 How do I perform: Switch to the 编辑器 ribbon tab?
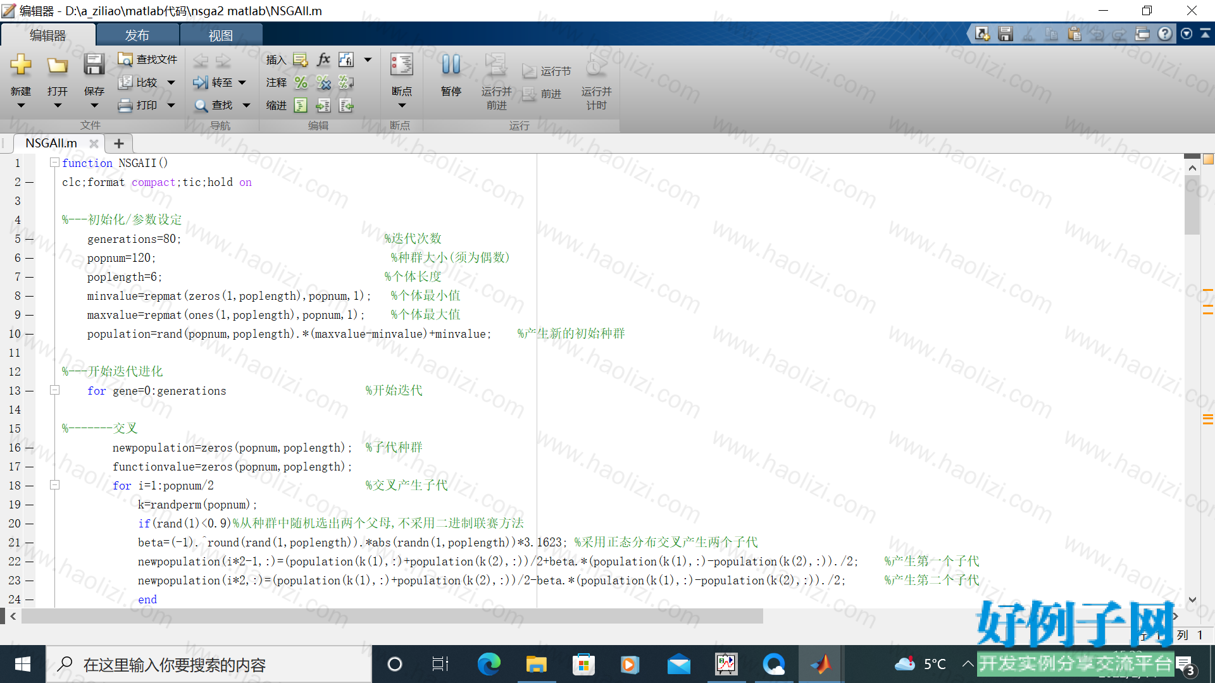pyautogui.click(x=48, y=35)
